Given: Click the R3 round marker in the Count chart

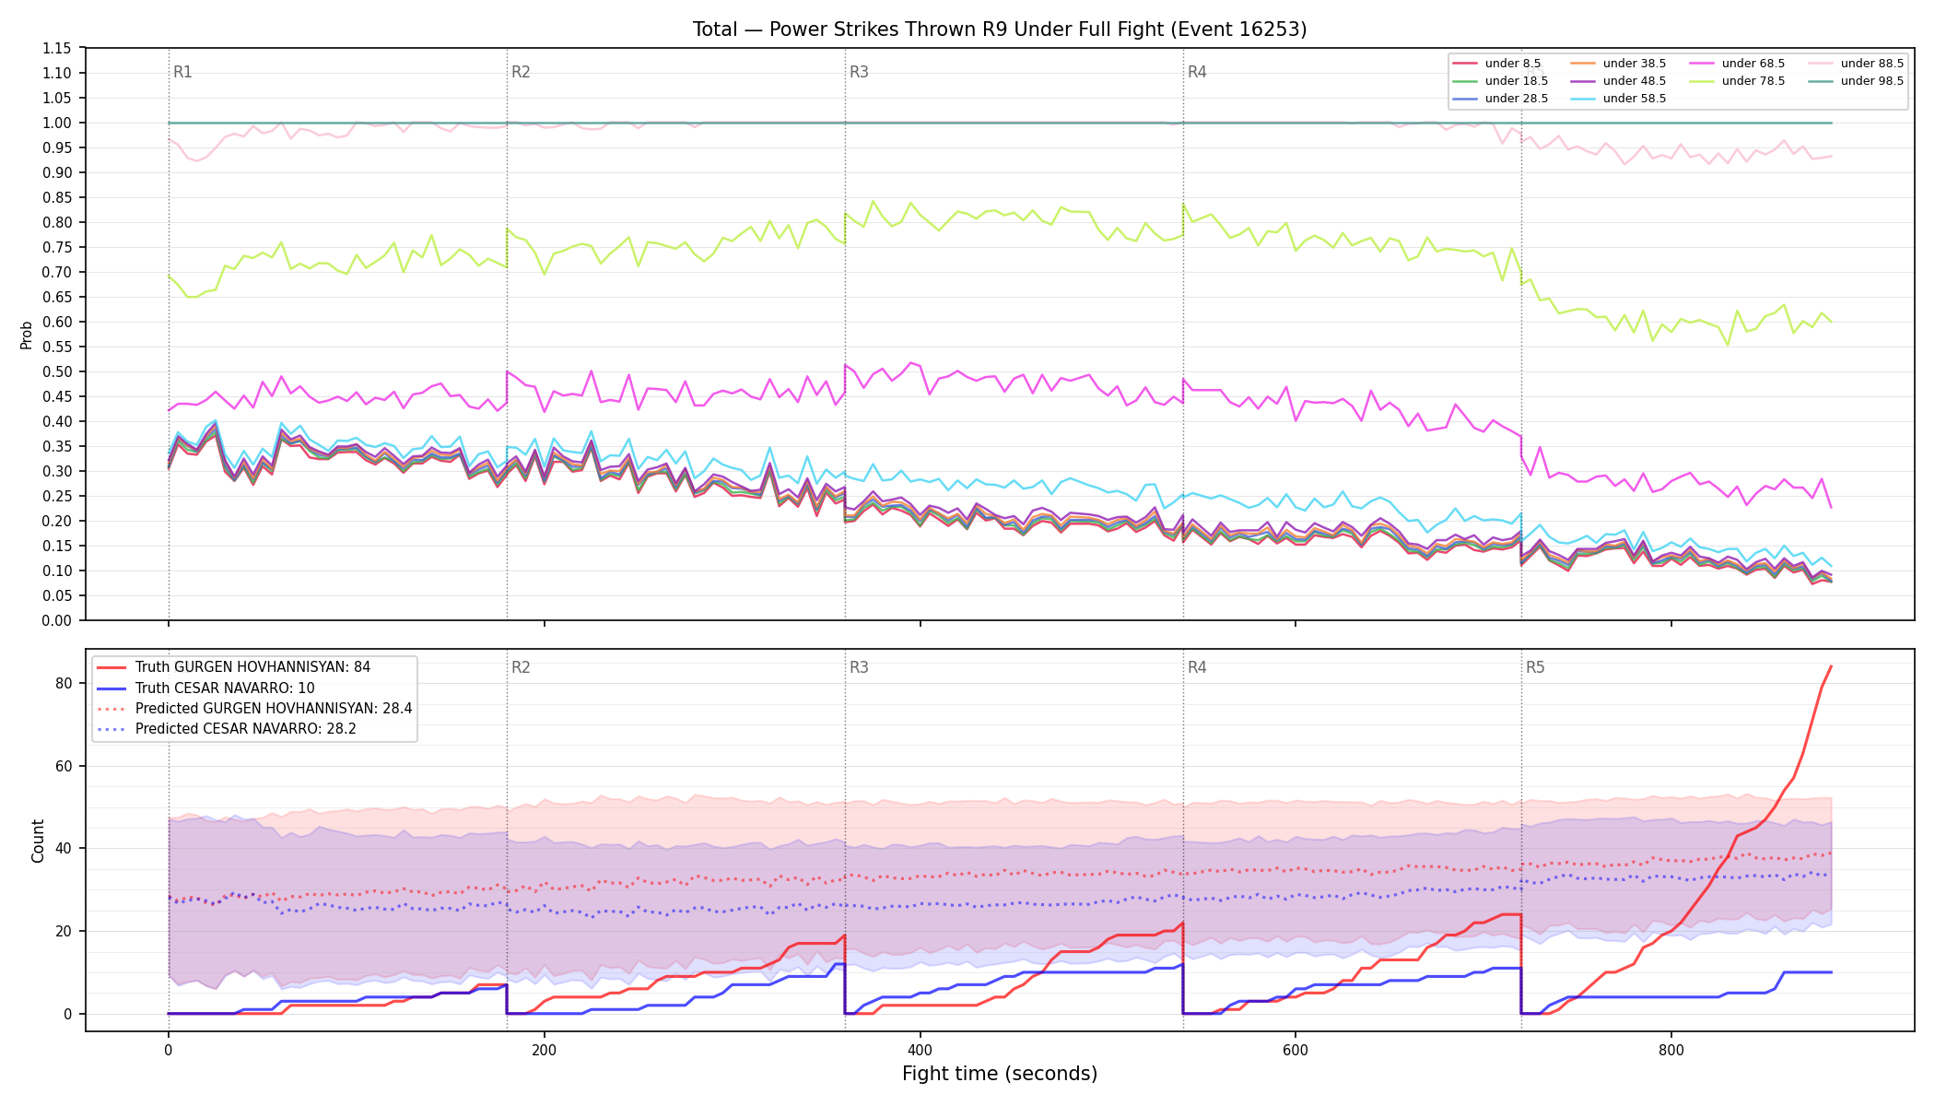Looking at the screenshot, I should point(859,667).
